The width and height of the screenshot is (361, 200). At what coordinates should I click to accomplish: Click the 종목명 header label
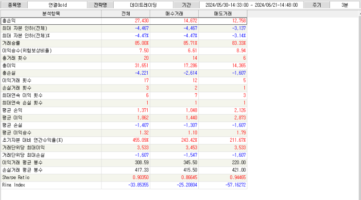point(14,5)
